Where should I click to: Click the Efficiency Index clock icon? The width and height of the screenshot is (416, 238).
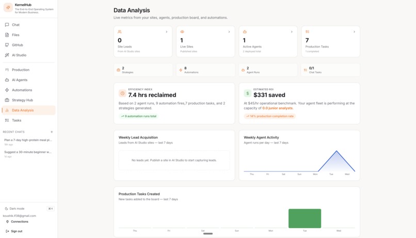coord(122,93)
